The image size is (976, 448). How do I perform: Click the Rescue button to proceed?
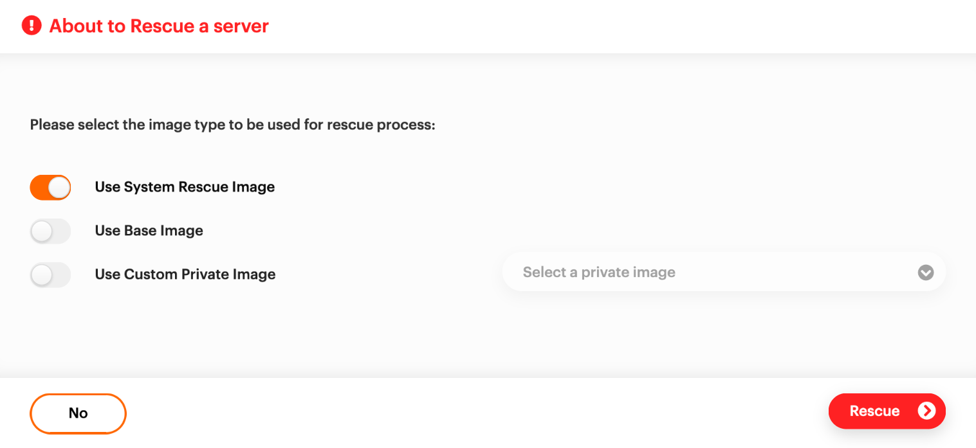(887, 411)
